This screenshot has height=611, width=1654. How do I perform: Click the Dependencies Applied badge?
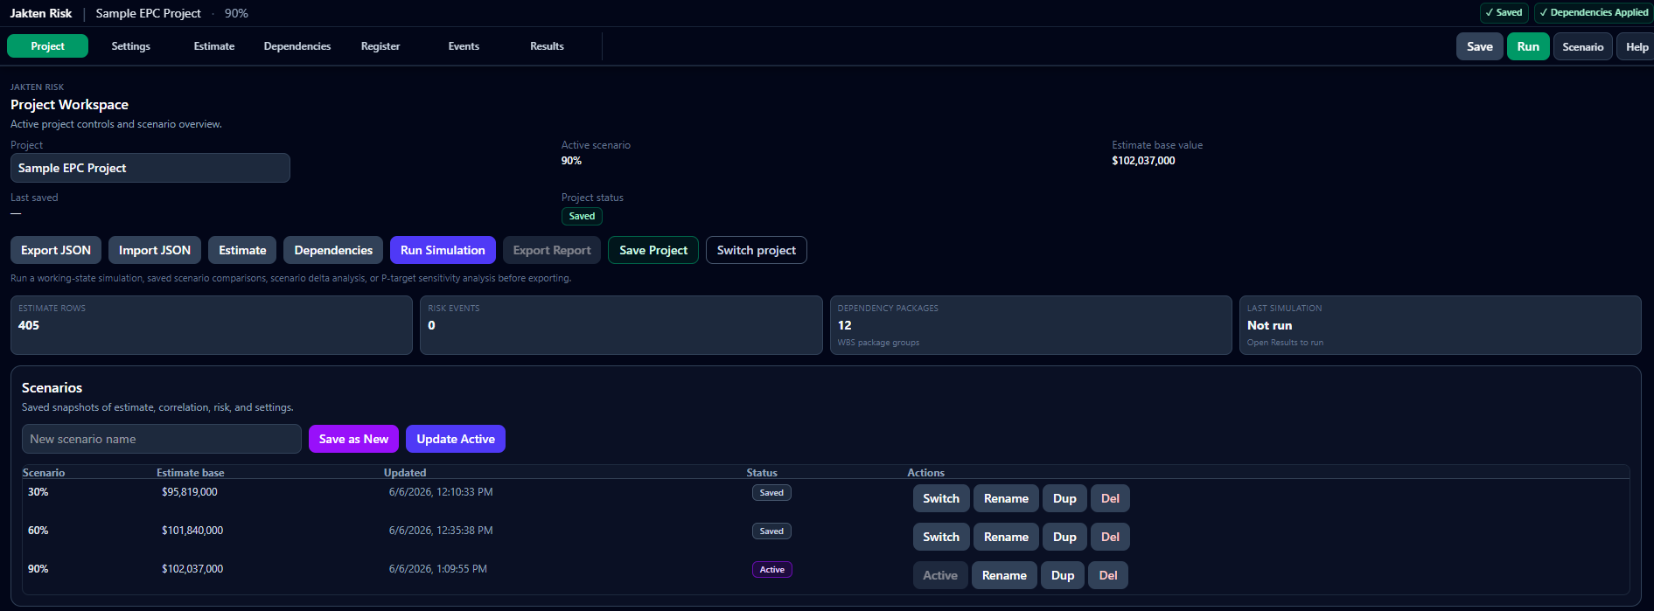(x=1594, y=12)
